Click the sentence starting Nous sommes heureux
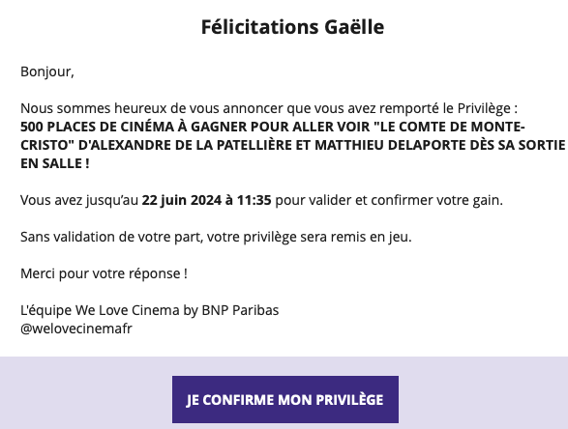568x429 pixels. coord(269,108)
